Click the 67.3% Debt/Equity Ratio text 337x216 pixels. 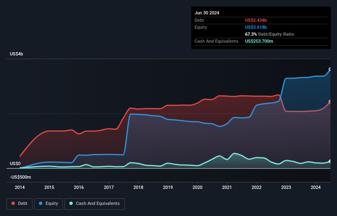269,34
